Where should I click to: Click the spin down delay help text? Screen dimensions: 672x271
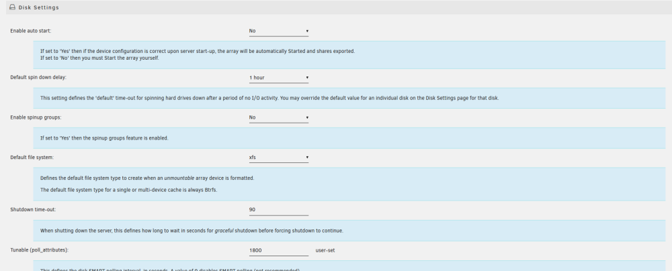[269, 98]
